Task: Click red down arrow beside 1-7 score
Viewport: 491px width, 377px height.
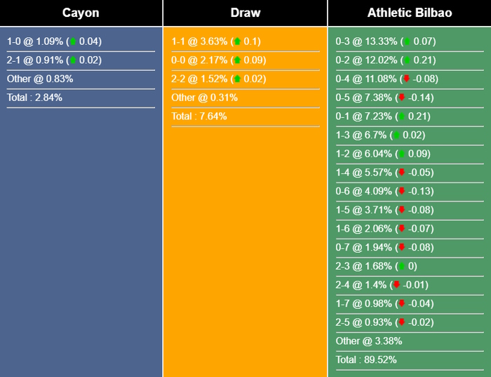Action: pos(402,303)
